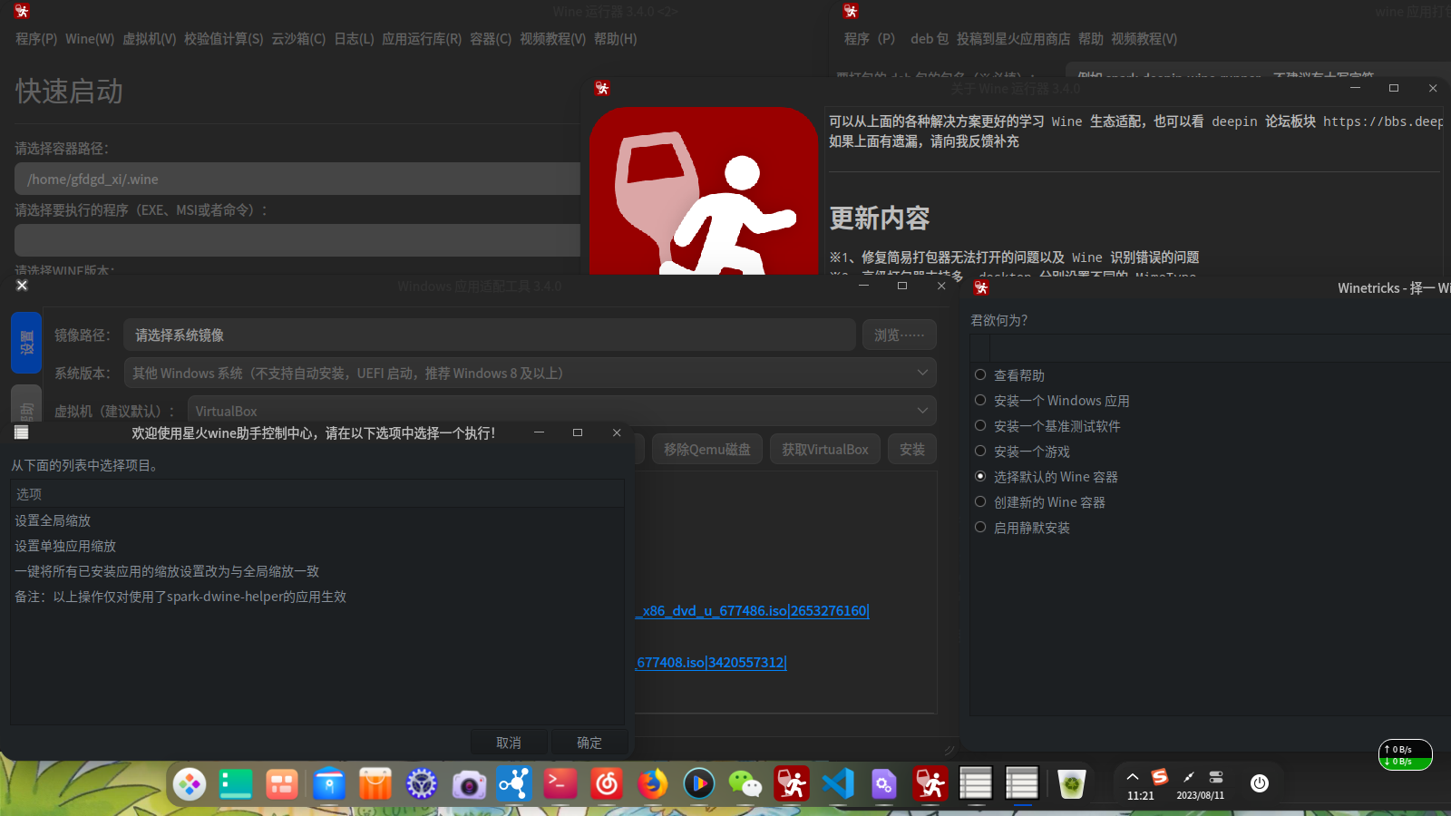Select 安装一个 Windows 应用 radio option
Image resolution: width=1451 pixels, height=816 pixels.
980,400
